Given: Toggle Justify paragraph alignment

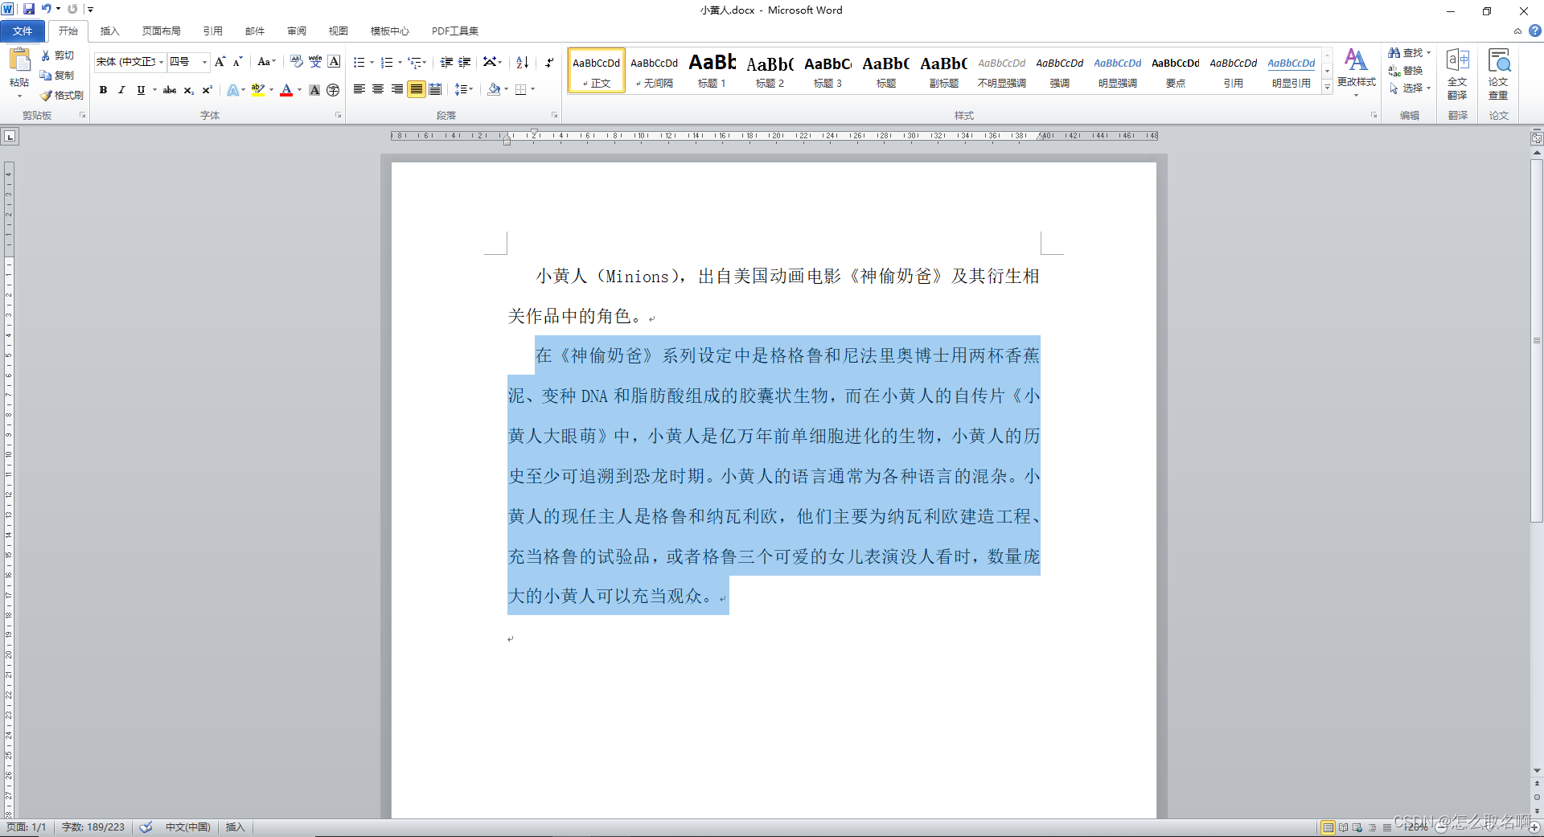Looking at the screenshot, I should (x=416, y=89).
